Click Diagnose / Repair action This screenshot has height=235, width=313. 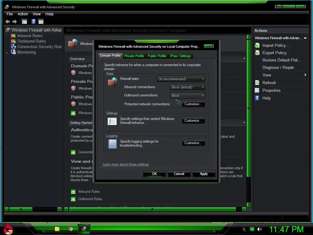278,67
